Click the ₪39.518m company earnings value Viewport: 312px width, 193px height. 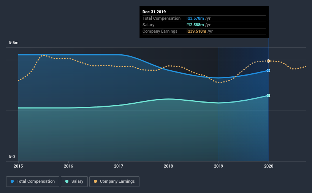196,31
